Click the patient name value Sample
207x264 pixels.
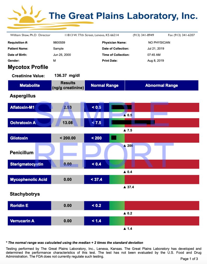pos(58,49)
